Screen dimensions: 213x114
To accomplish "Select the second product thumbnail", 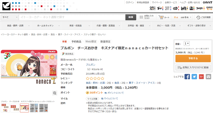I will 15,108.
